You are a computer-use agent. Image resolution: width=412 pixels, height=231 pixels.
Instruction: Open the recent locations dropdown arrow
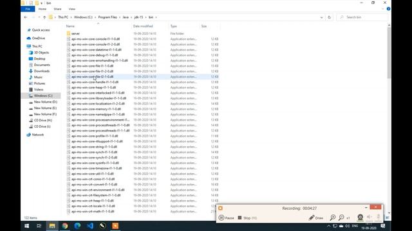(39, 17)
